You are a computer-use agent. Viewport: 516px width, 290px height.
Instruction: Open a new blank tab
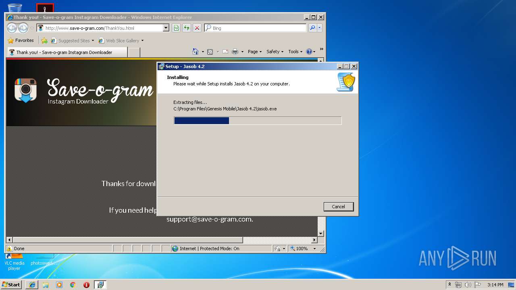[134, 52]
